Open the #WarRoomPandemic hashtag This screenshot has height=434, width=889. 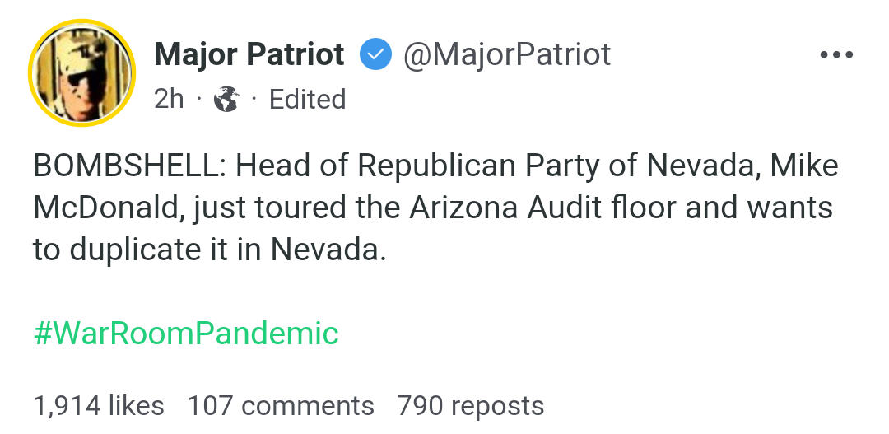[186, 334]
